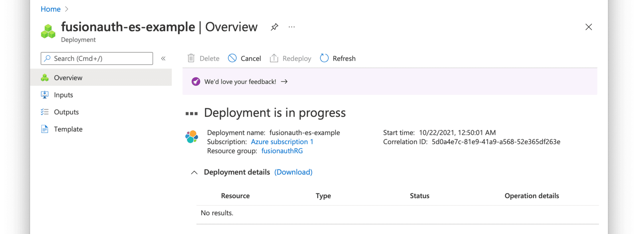Refresh the deployment status

[x=338, y=58]
